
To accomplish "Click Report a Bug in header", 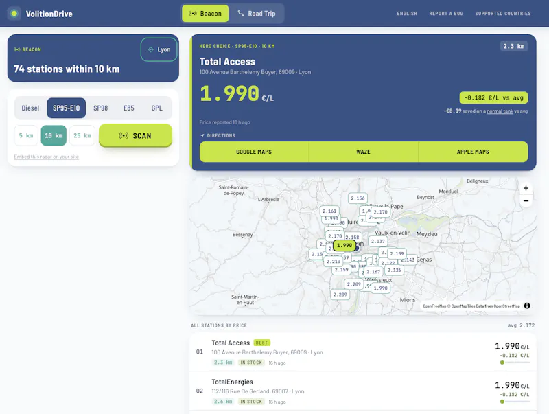I will tap(446, 14).
